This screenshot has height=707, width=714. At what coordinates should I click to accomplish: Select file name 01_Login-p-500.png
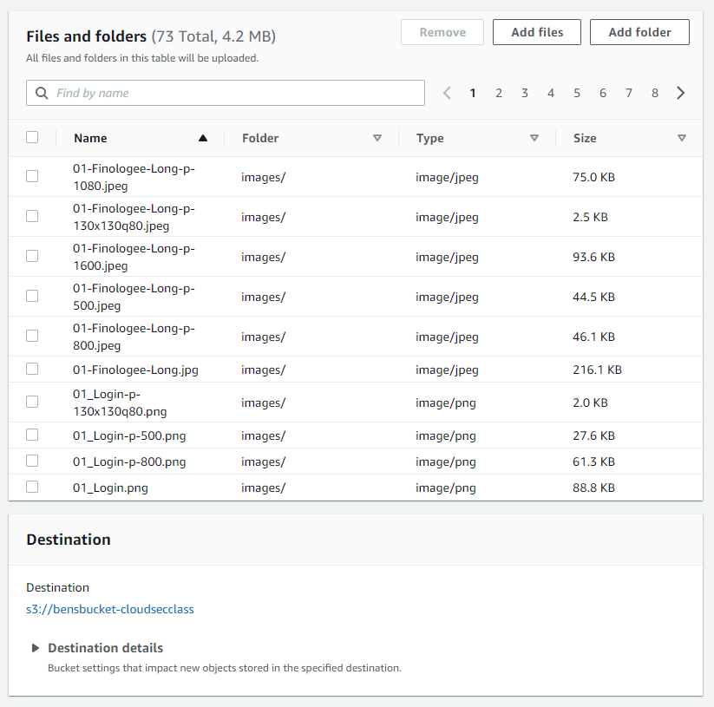tap(129, 435)
